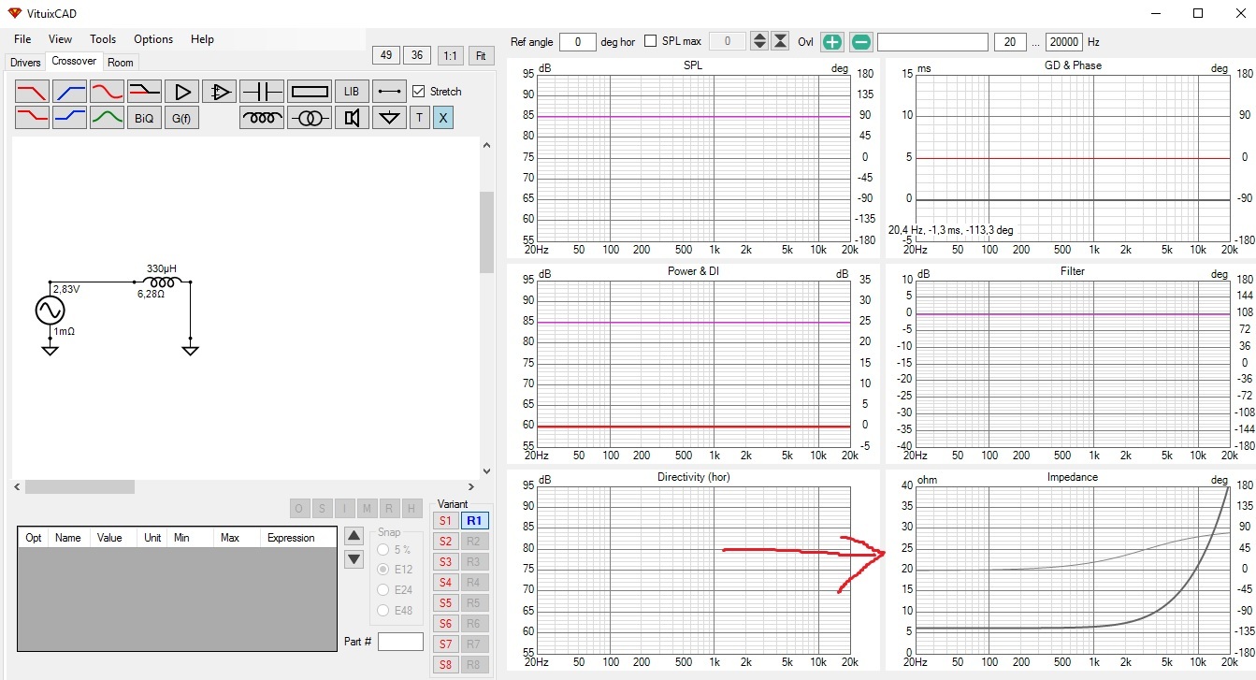Select the transformer component icon

pyautogui.click(x=310, y=118)
